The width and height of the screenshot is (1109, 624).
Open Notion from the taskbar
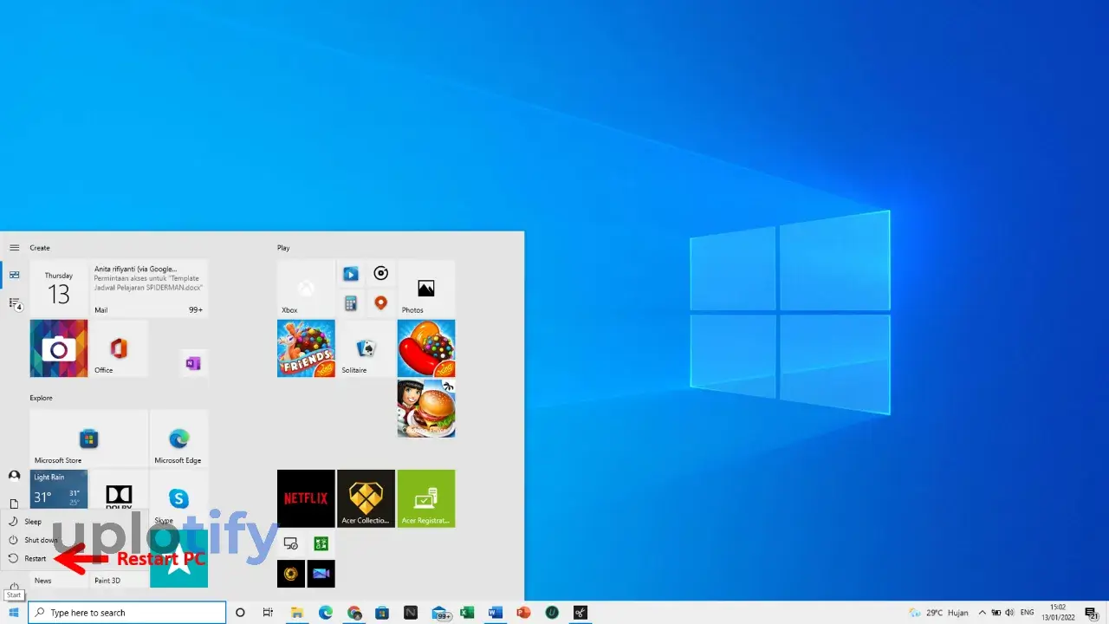[411, 613]
